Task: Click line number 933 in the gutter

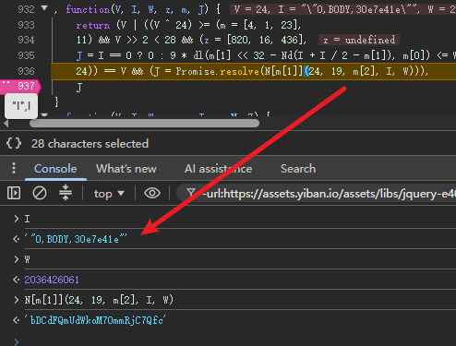Action: point(26,25)
